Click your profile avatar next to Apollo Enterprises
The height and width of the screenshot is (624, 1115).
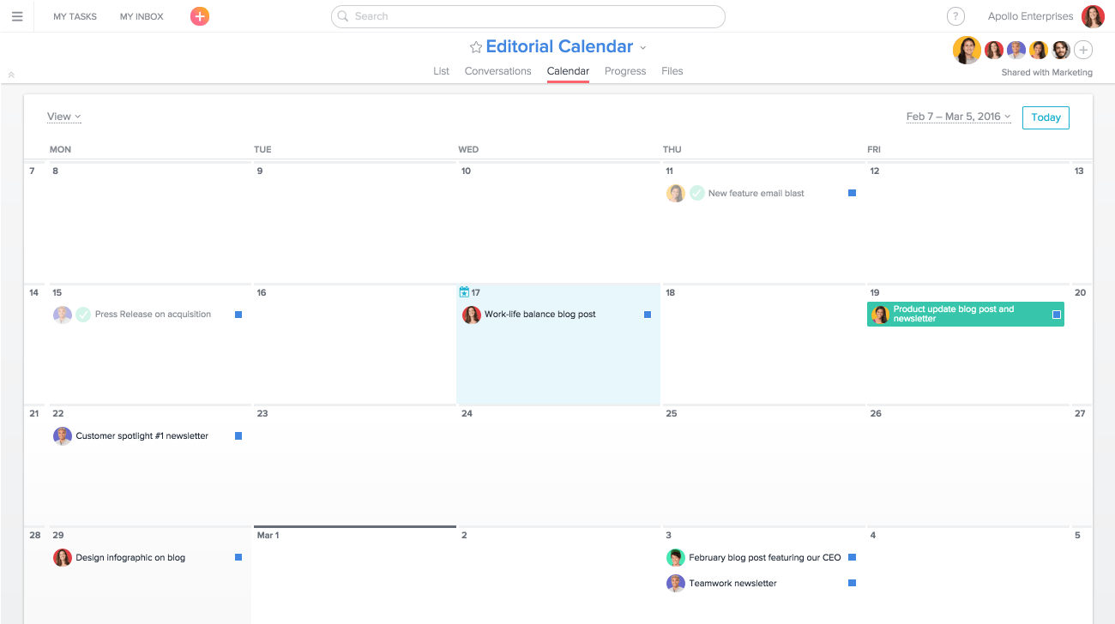coord(1093,15)
